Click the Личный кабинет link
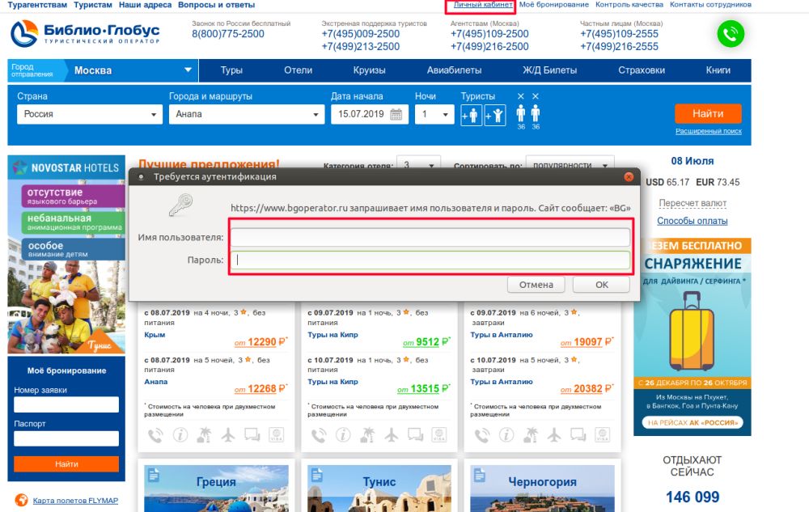This screenshot has width=809, height=512. [x=483, y=5]
